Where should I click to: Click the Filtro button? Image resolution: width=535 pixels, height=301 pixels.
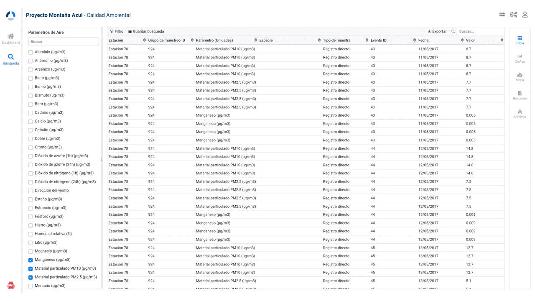[117, 31]
